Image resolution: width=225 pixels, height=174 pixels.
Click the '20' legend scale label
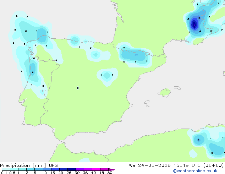61,173
